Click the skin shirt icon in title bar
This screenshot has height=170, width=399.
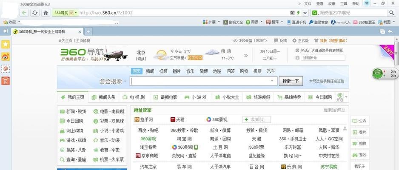click(366, 3)
